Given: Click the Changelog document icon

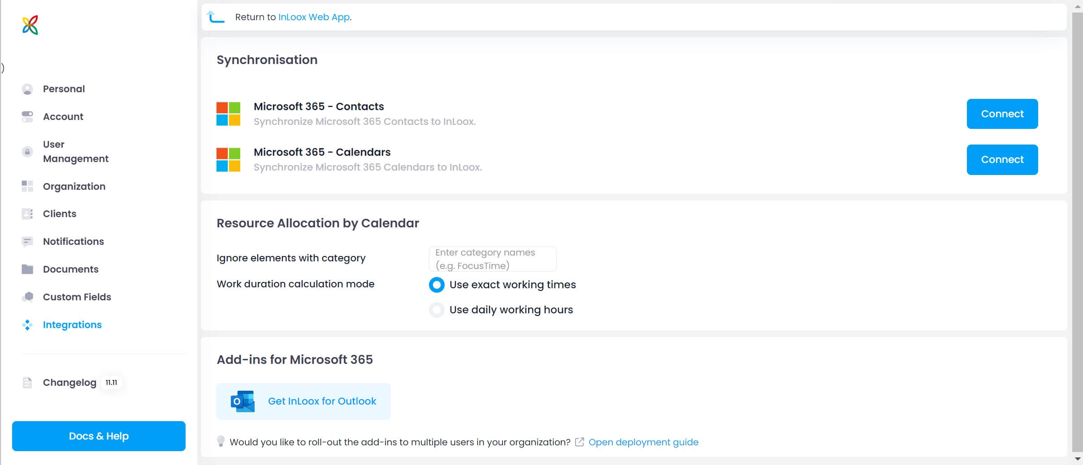Looking at the screenshot, I should tap(27, 382).
